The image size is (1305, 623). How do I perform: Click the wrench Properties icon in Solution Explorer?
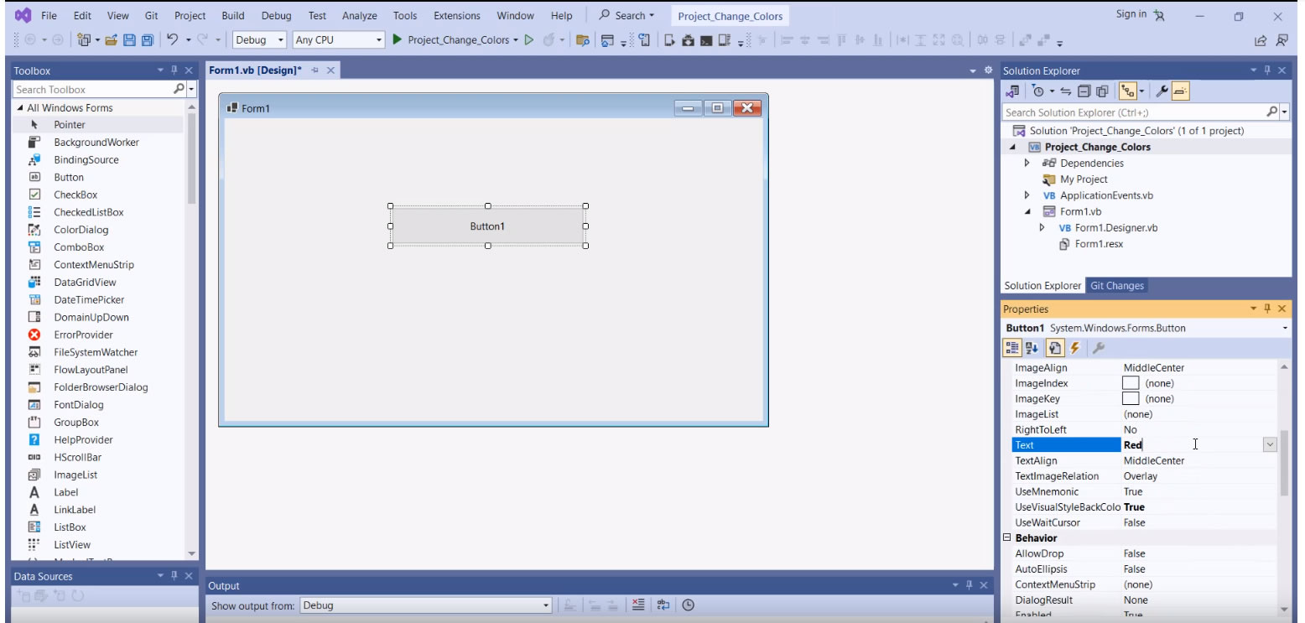point(1162,91)
